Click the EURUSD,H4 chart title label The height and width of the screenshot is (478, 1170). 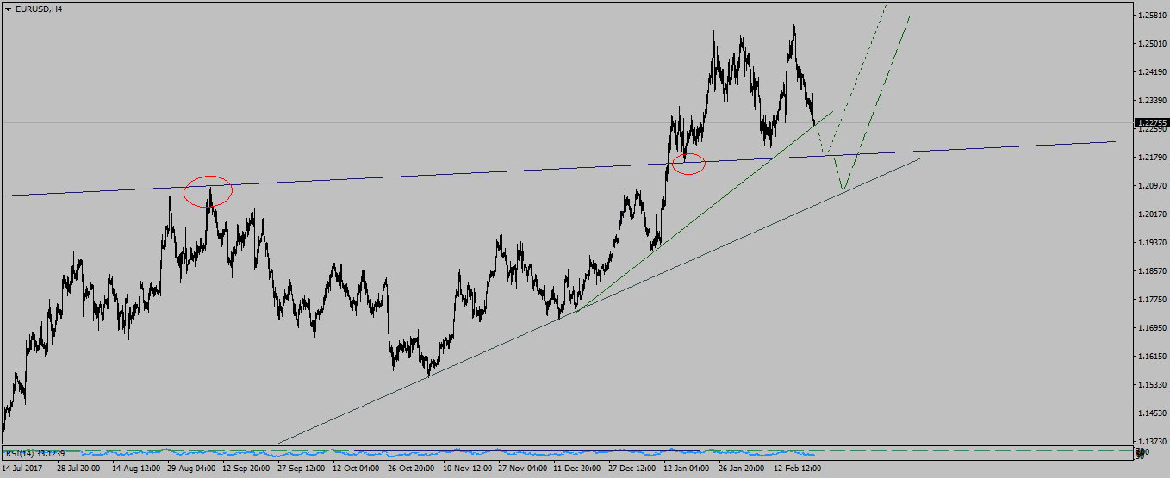pyautogui.click(x=37, y=9)
